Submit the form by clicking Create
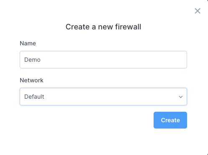This screenshot has width=208, height=155. [x=170, y=120]
